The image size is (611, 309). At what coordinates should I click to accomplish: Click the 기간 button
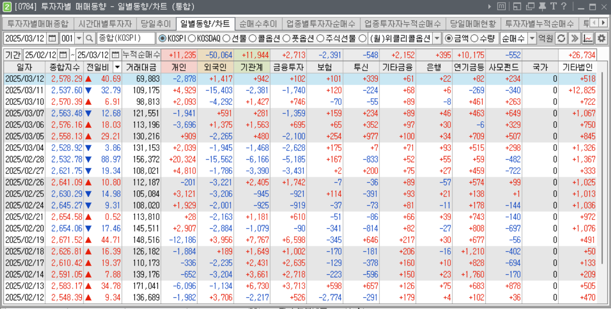coord(12,55)
